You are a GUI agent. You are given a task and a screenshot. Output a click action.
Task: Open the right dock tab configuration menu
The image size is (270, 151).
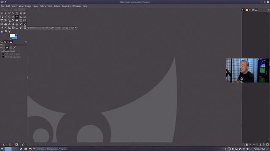point(268,10)
